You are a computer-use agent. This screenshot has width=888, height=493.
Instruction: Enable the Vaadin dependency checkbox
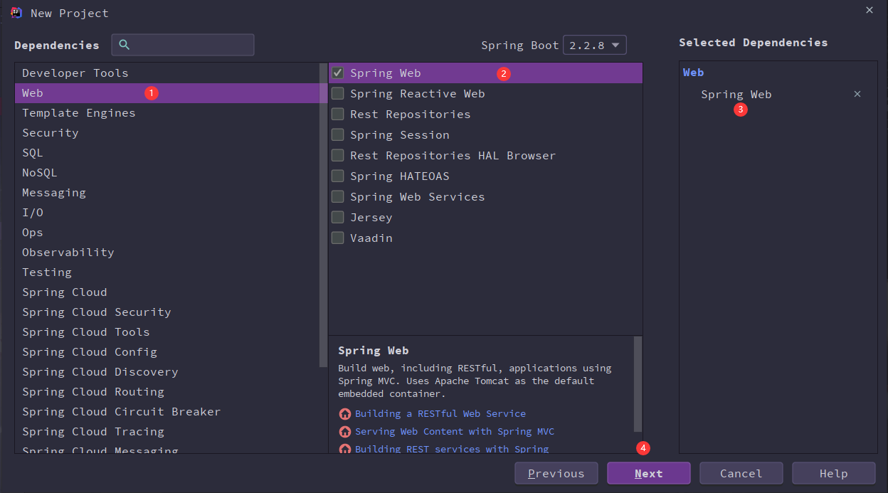click(338, 238)
